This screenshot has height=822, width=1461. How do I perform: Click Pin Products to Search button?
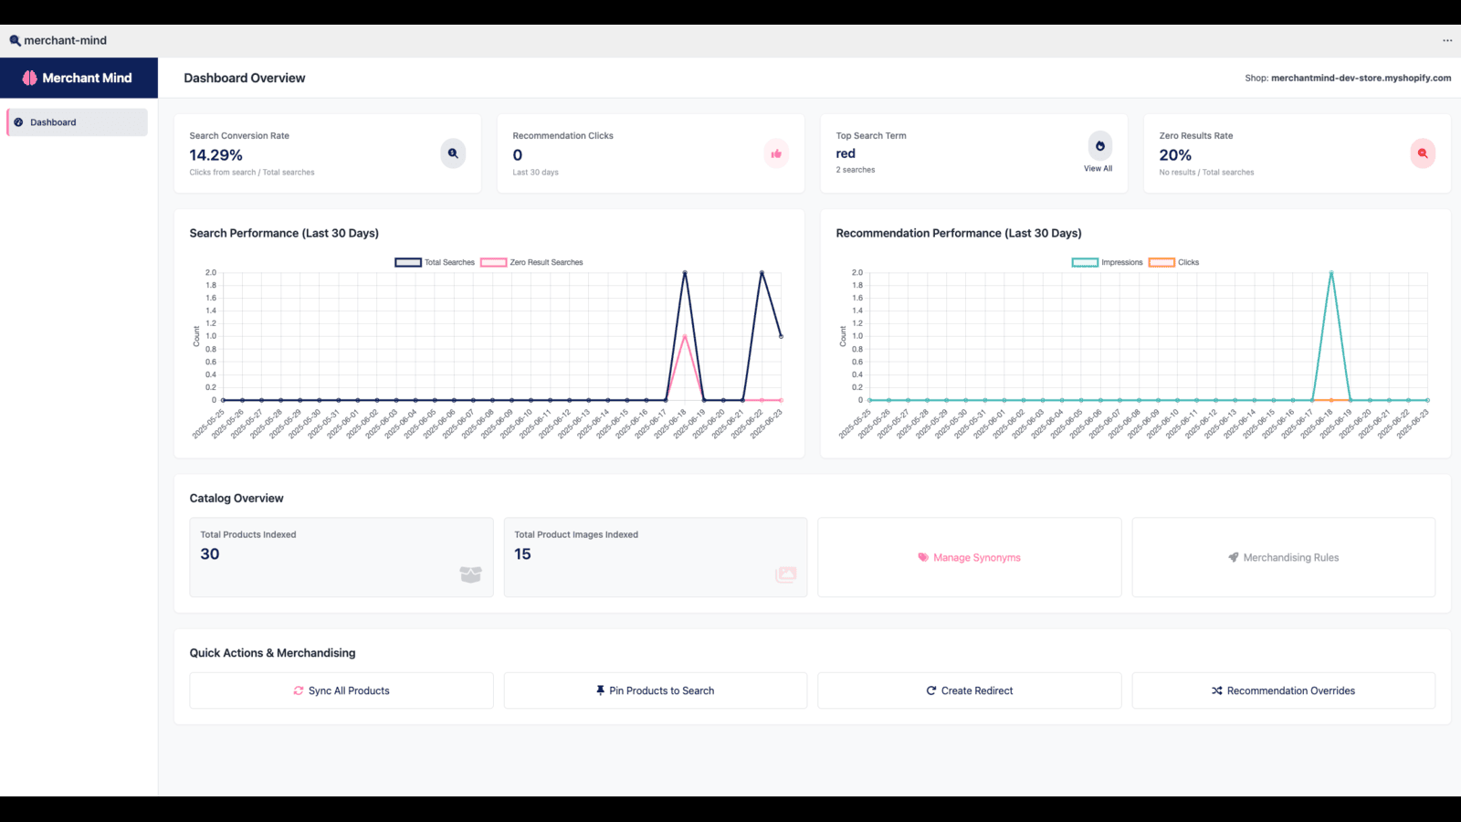click(x=656, y=690)
